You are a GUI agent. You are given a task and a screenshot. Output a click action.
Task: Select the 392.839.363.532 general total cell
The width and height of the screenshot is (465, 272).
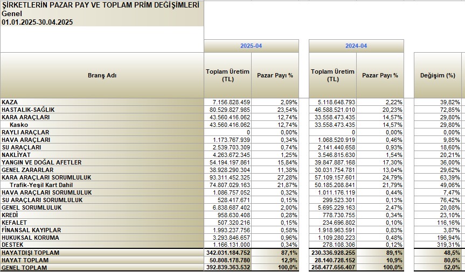click(x=227, y=267)
